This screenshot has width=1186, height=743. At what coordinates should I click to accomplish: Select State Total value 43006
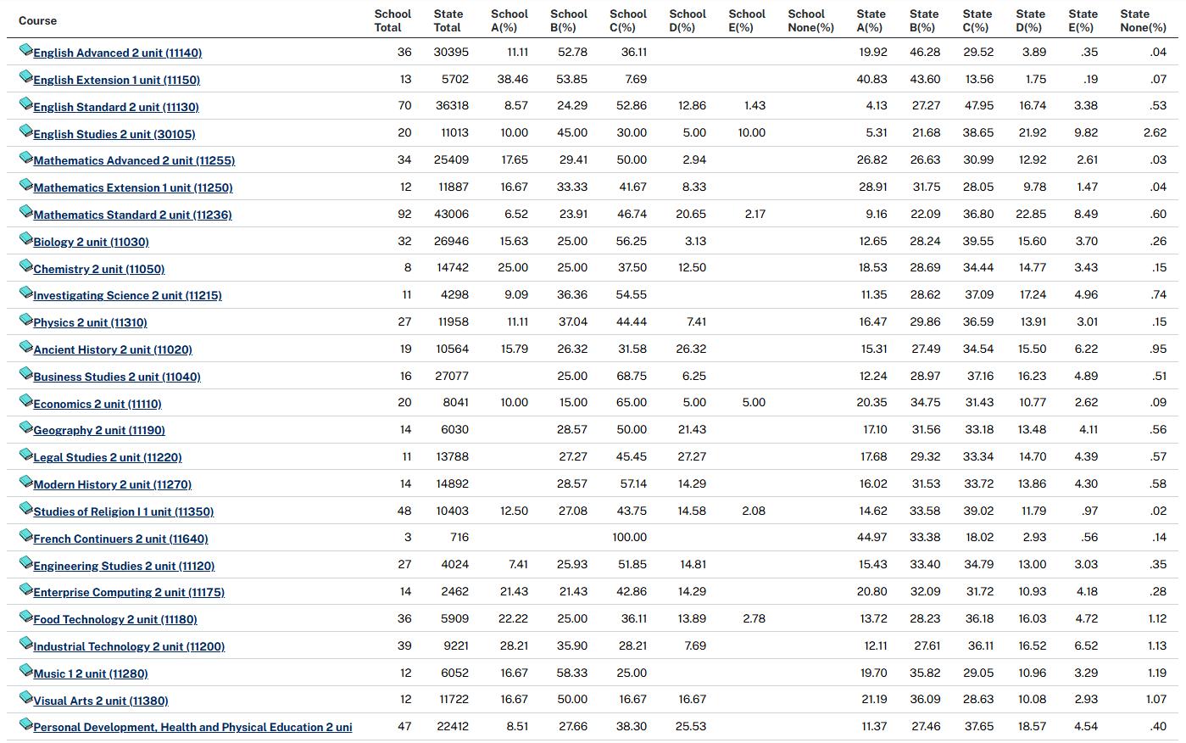(451, 214)
